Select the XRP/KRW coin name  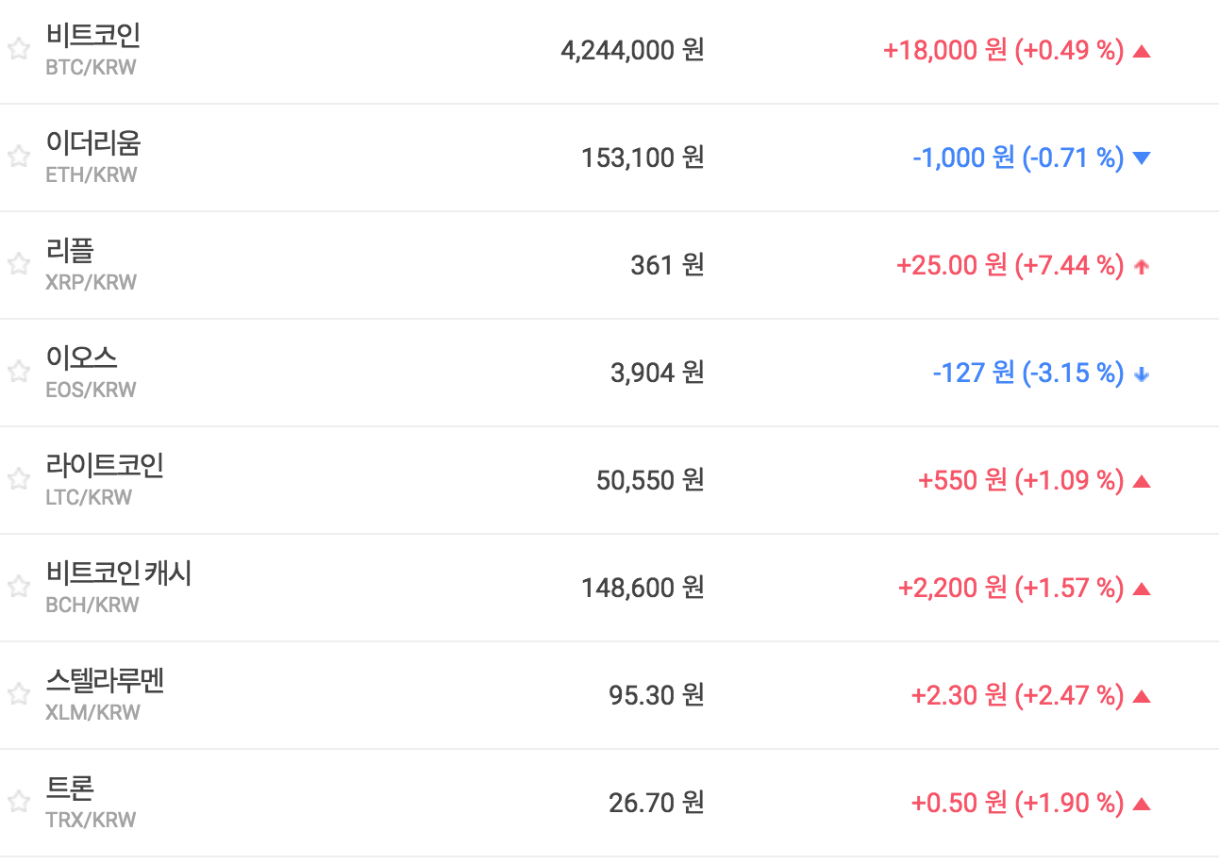[x=70, y=251]
